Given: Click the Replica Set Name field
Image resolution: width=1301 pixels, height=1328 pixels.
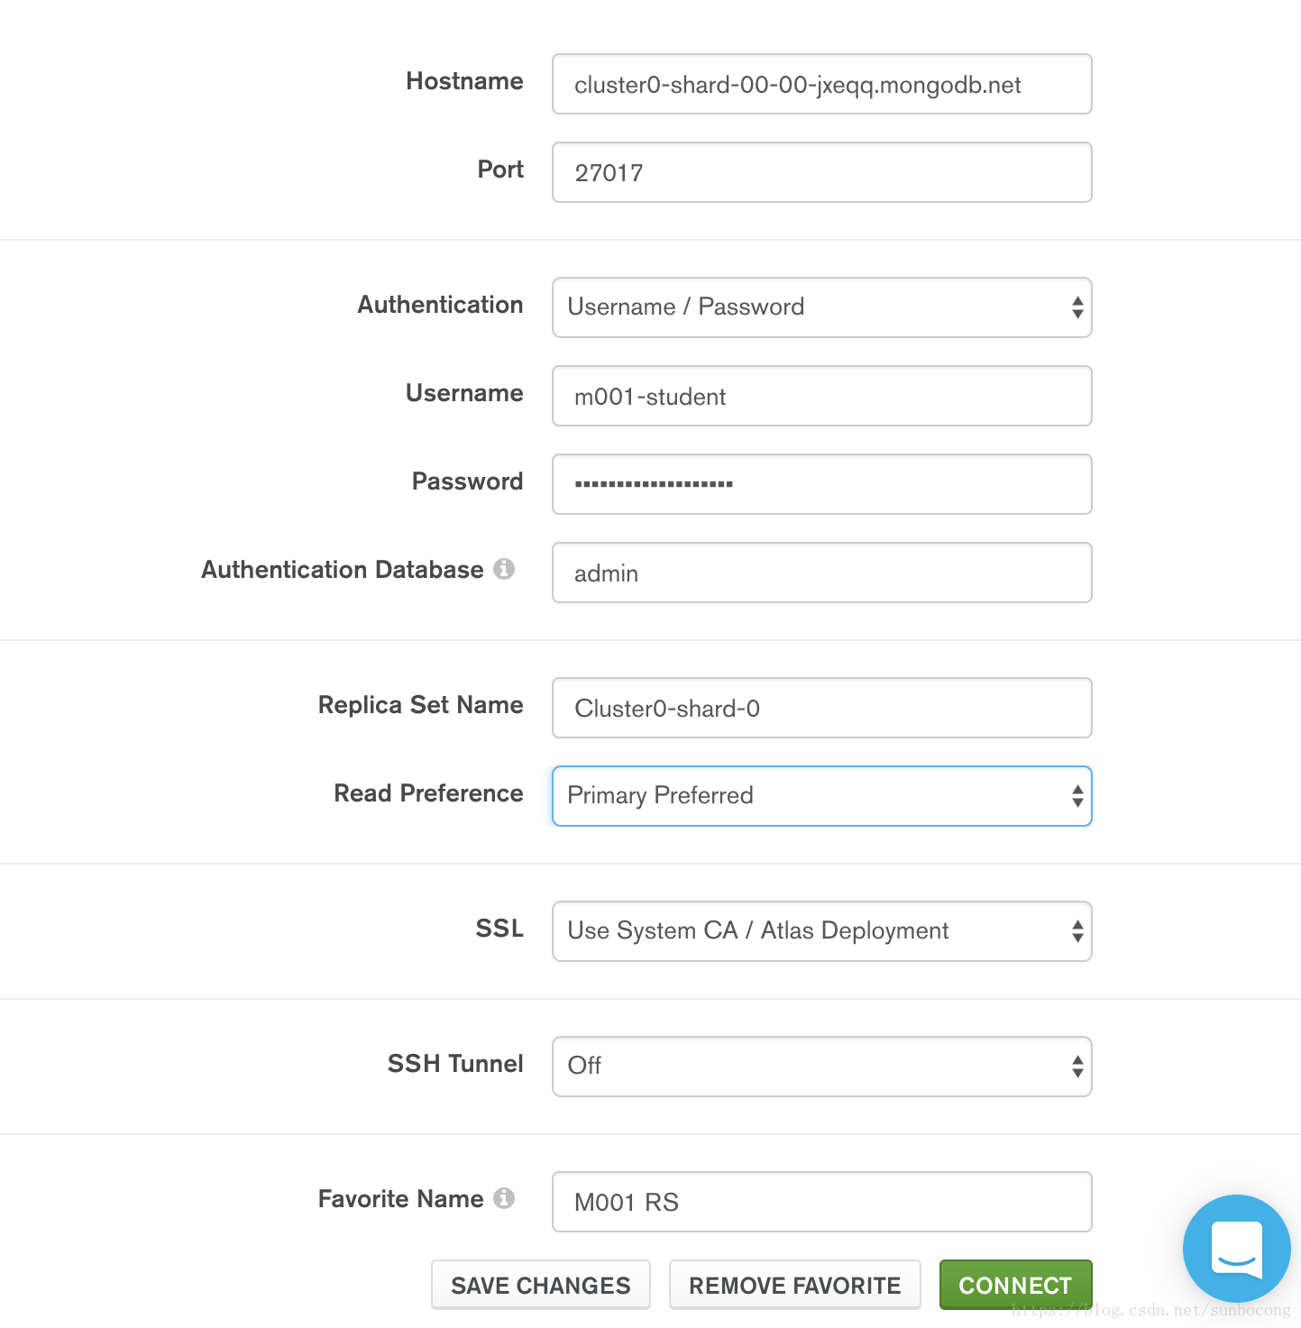Looking at the screenshot, I should [821, 708].
